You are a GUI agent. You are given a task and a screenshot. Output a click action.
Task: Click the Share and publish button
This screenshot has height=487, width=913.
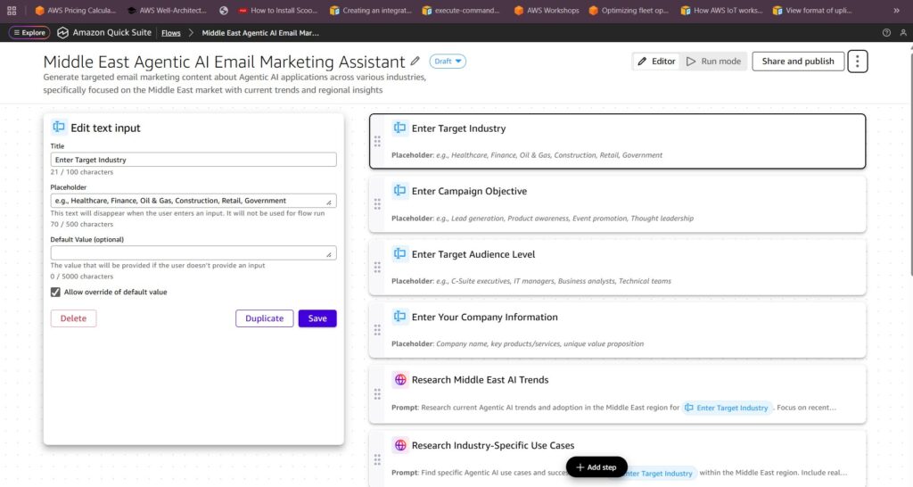797,62
